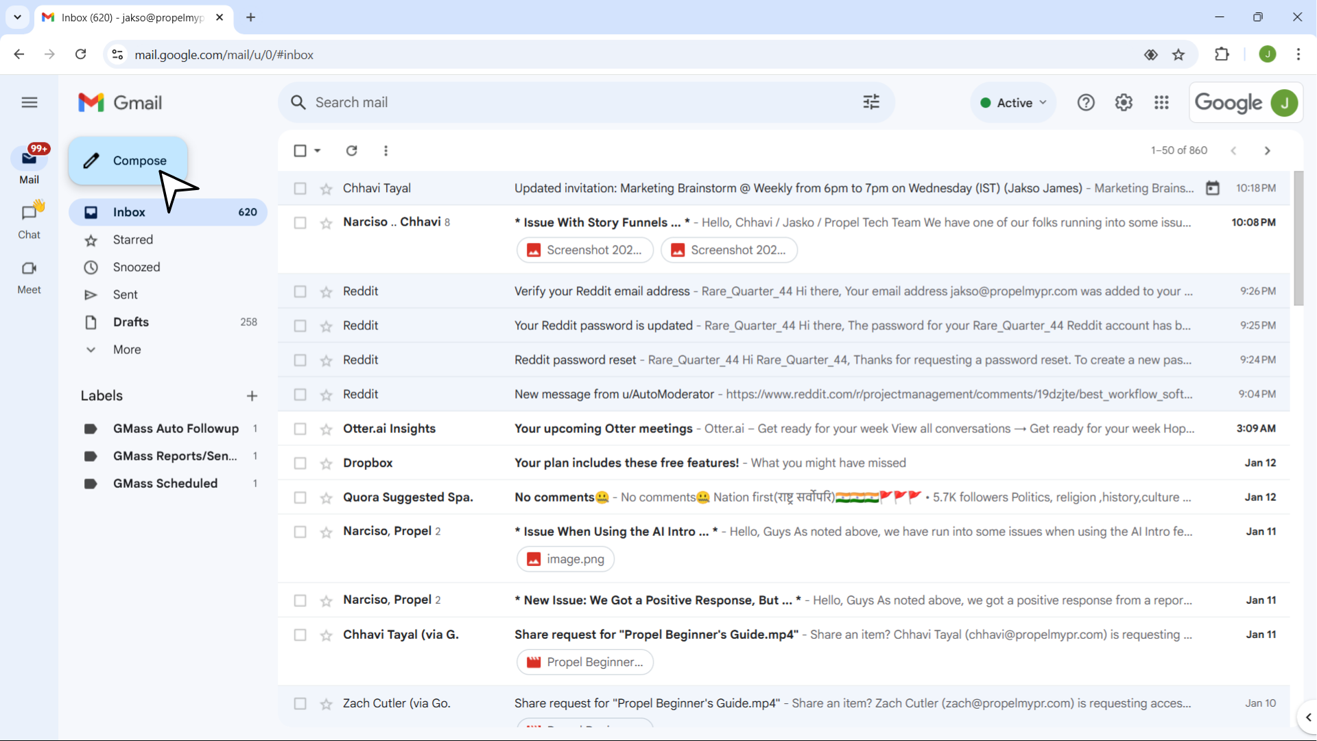Open the Sent folder

[x=168, y=294]
